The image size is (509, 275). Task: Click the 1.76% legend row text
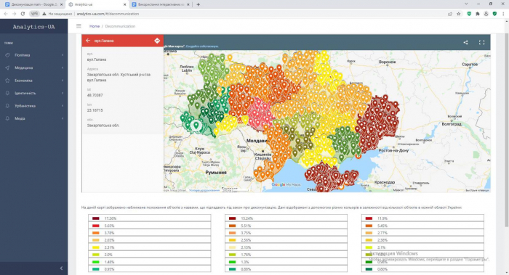(x=246, y=255)
